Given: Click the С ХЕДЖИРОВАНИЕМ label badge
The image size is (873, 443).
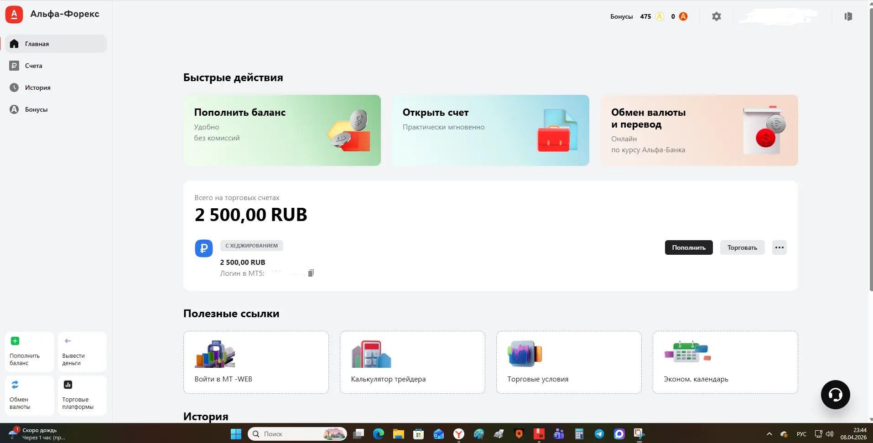Looking at the screenshot, I should point(252,246).
